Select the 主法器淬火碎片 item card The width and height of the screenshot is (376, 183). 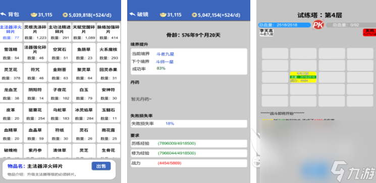click(x=11, y=32)
